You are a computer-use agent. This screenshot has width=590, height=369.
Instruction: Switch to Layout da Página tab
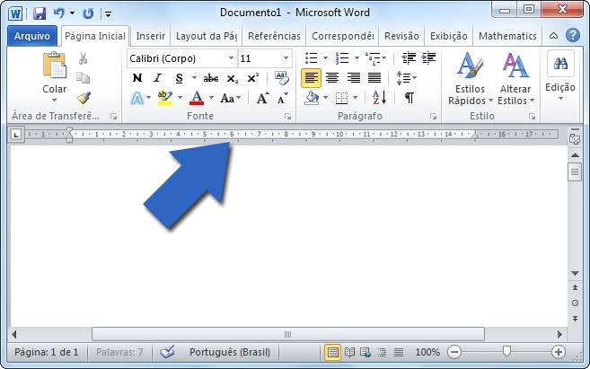207,36
